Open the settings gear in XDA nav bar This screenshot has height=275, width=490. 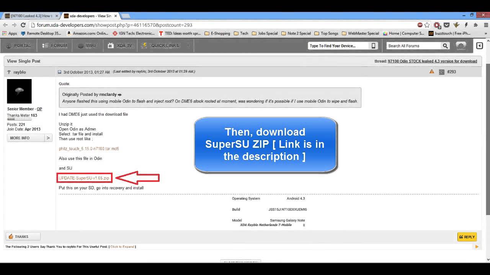[461, 46]
